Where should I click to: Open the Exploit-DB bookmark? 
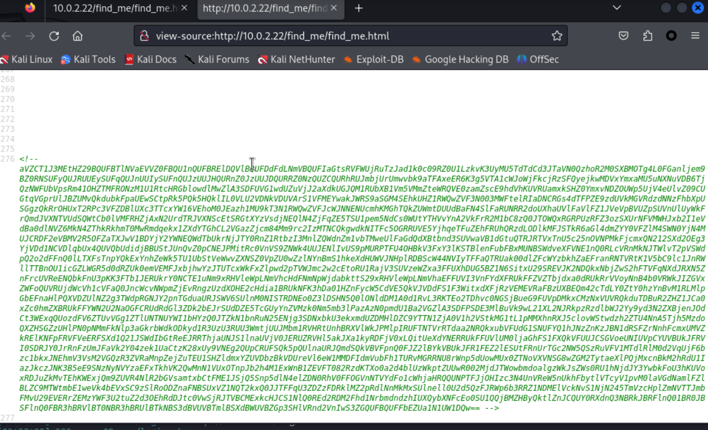click(374, 60)
